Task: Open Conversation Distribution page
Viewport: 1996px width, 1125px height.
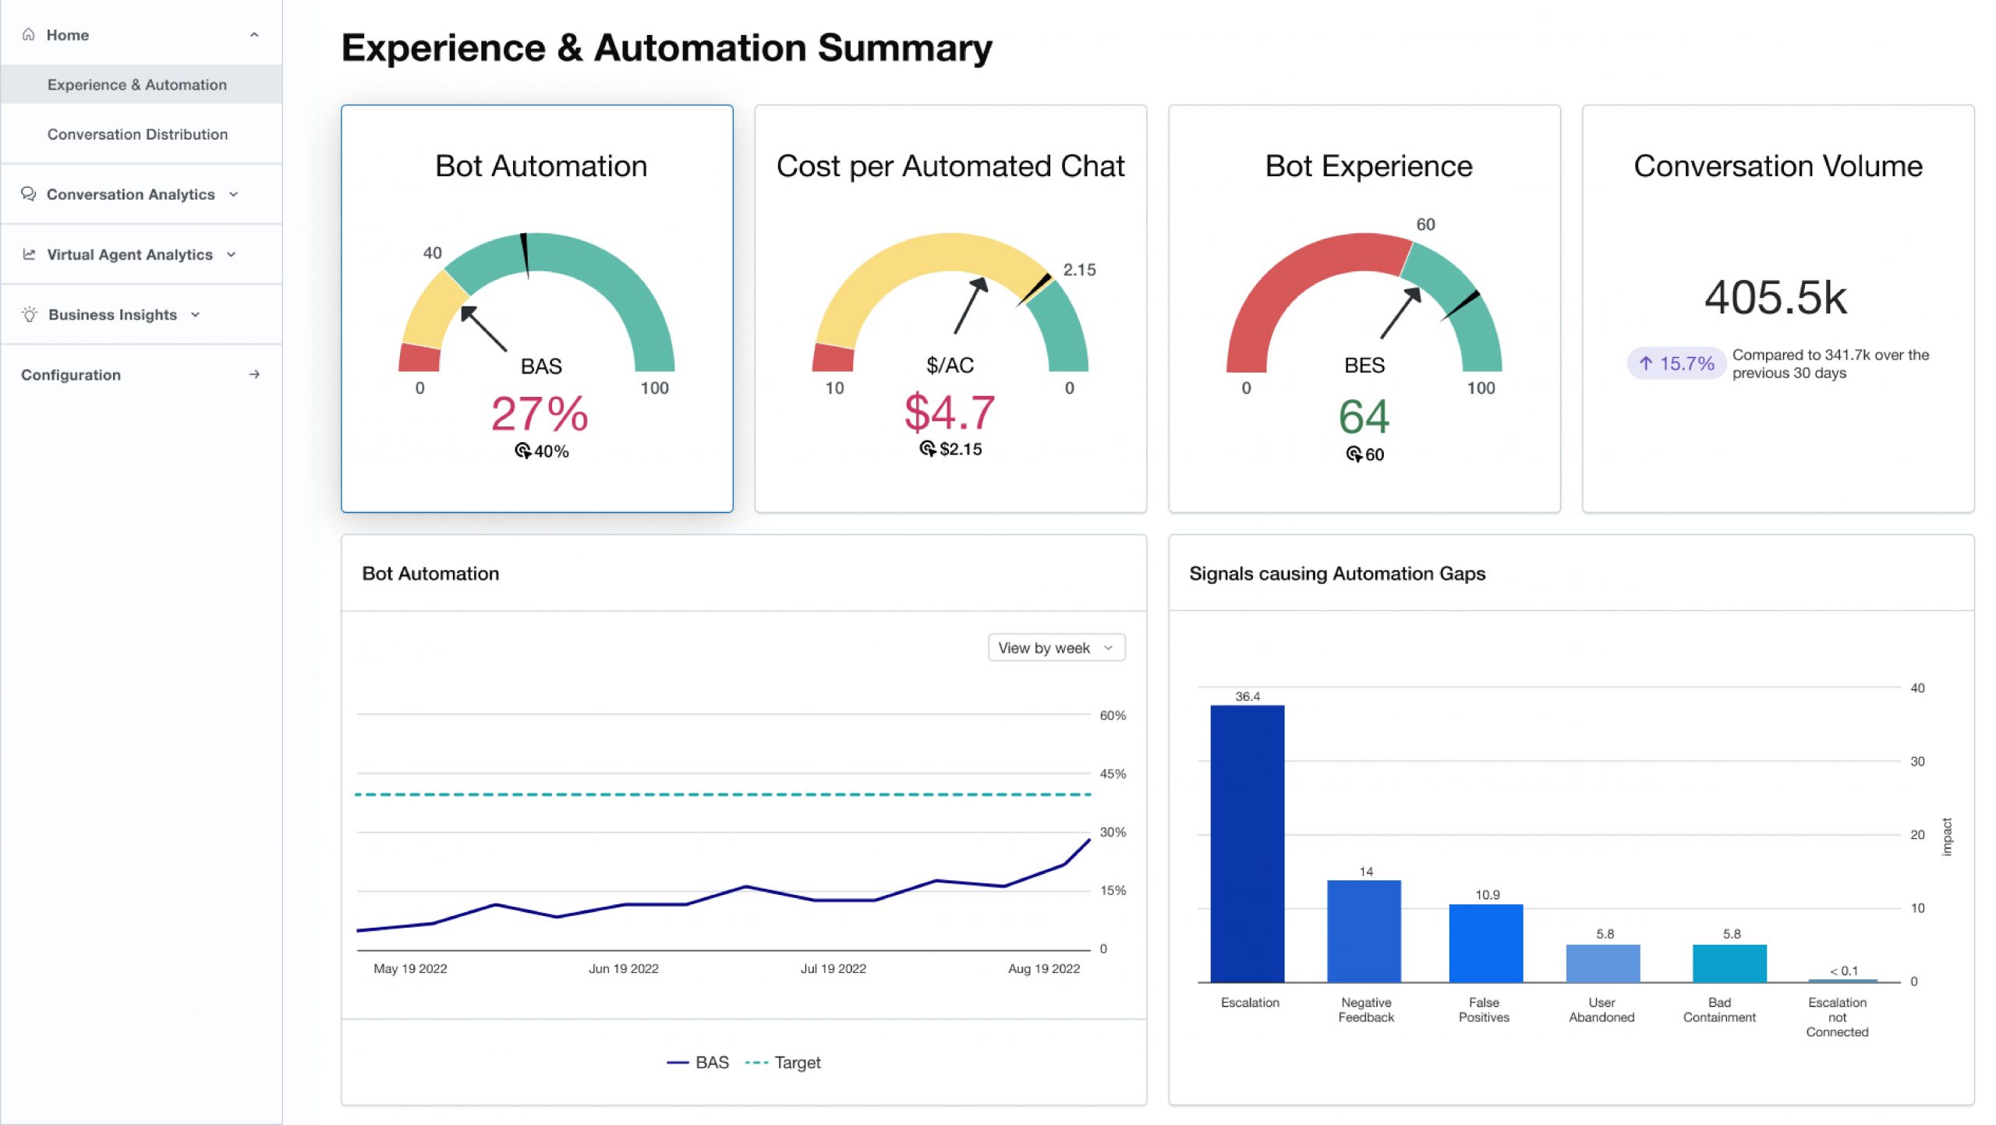Action: pos(137,134)
